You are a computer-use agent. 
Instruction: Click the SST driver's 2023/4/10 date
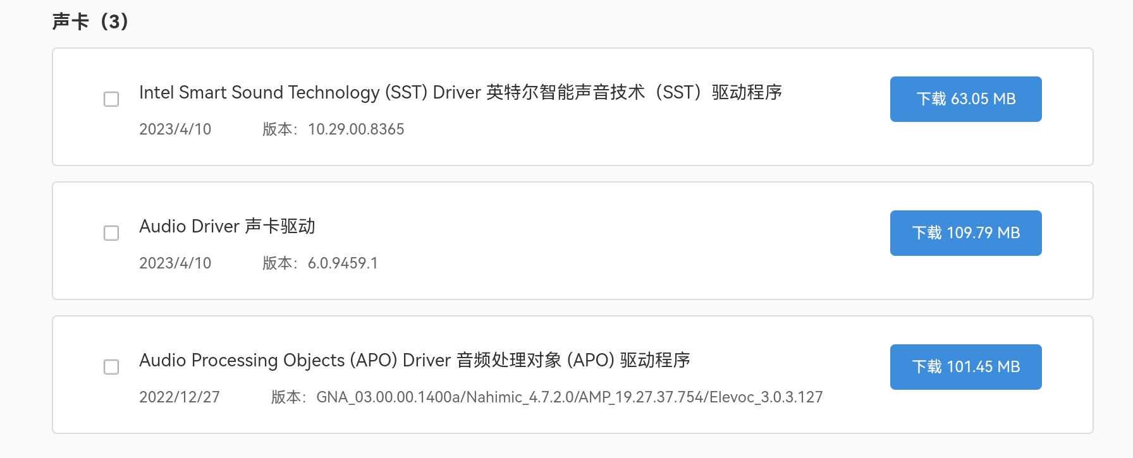pos(175,130)
